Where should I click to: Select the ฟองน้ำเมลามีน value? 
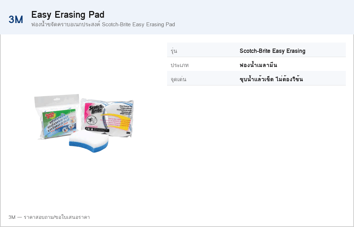pyautogui.click(x=258, y=65)
